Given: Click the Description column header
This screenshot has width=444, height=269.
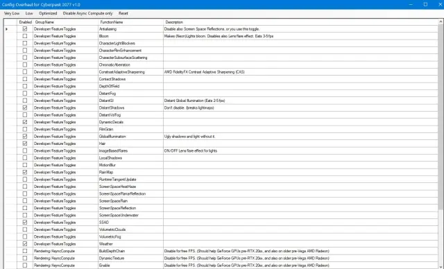Looking at the screenshot, I should coord(300,22).
